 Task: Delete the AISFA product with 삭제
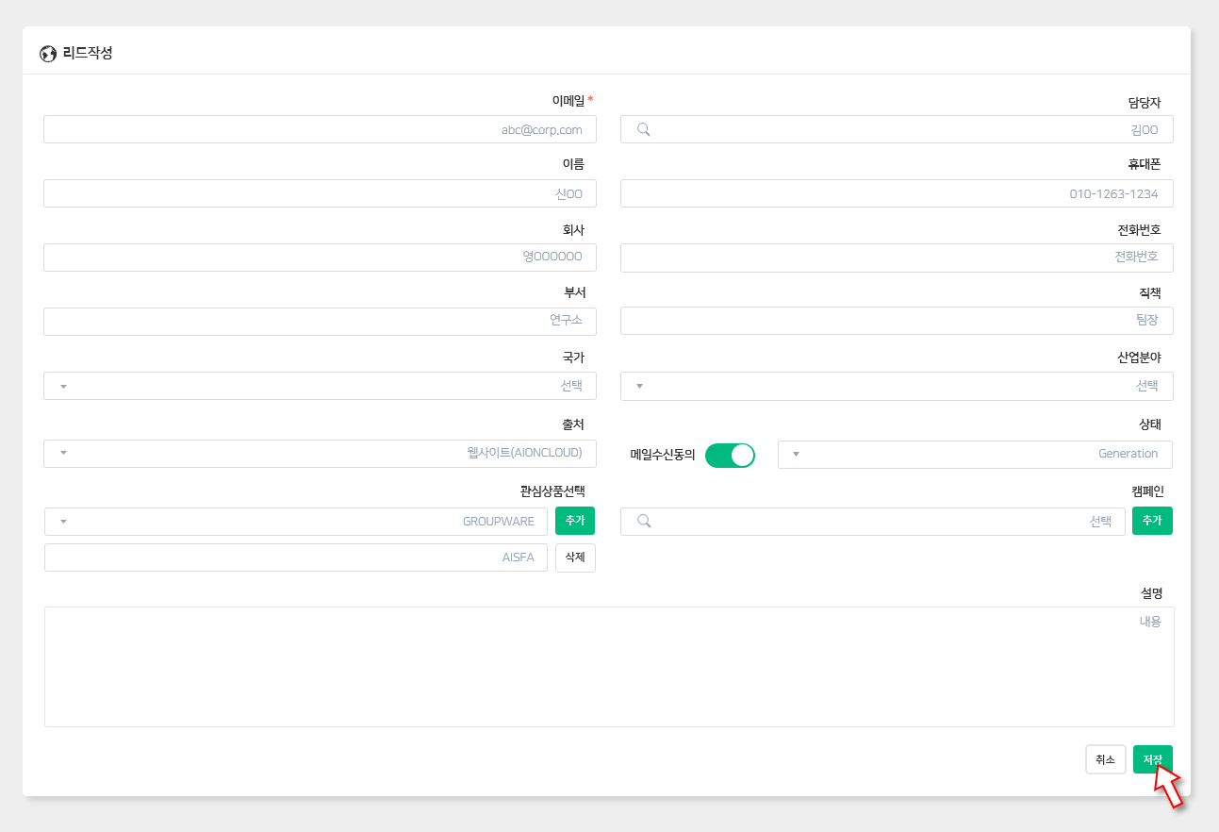click(x=575, y=557)
